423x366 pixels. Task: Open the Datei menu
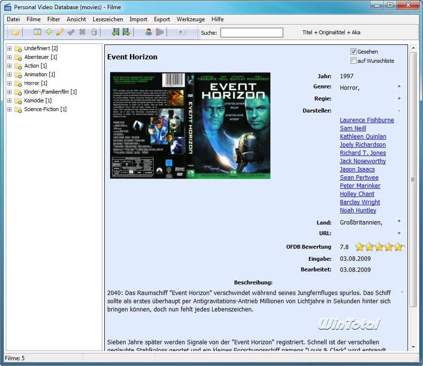point(13,19)
